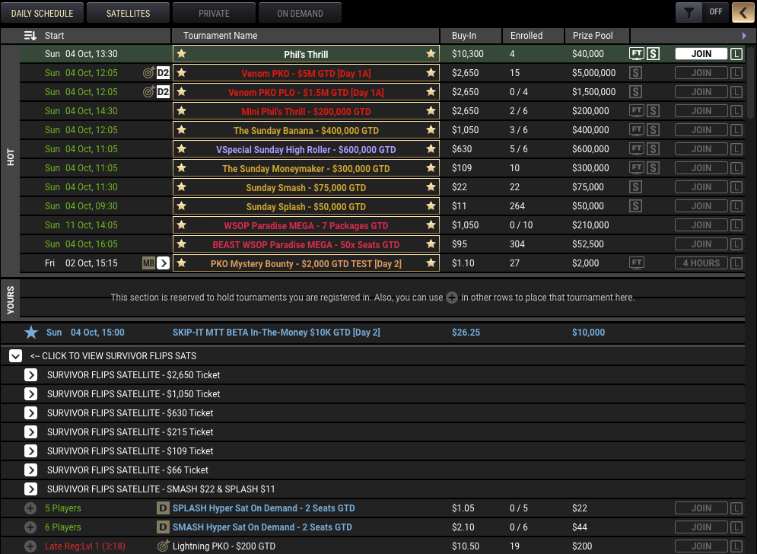The width and height of the screenshot is (757, 554).
Task: Click plus icon on Lightning PKO row
Action: click(30, 546)
